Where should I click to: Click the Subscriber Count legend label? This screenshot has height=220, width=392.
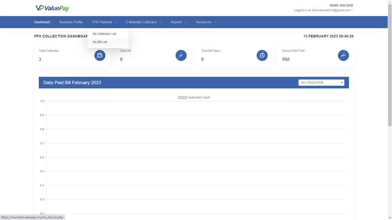pyautogui.click(x=199, y=97)
